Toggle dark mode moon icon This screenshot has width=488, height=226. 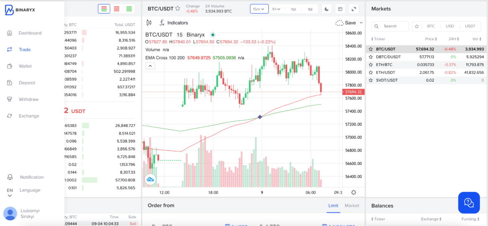point(327,9)
